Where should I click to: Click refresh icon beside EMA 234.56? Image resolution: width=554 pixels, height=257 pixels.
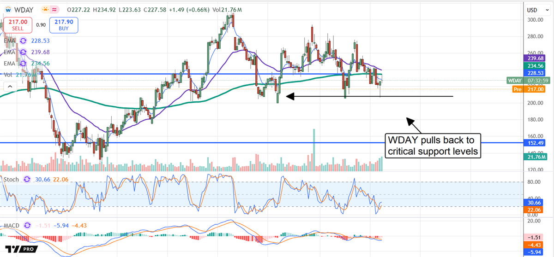pyautogui.click(x=23, y=63)
